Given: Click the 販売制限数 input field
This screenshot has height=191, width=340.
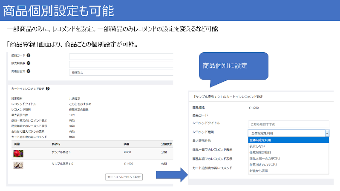Looking at the screenshot, I should [121, 64].
